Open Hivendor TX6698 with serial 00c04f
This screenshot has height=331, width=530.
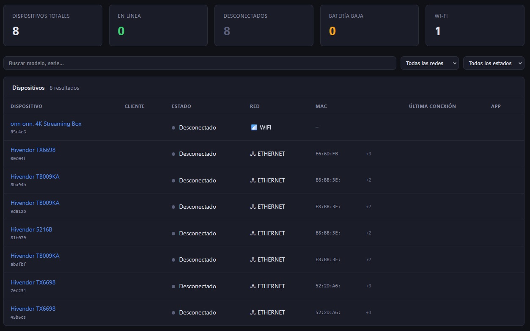[x=33, y=150]
